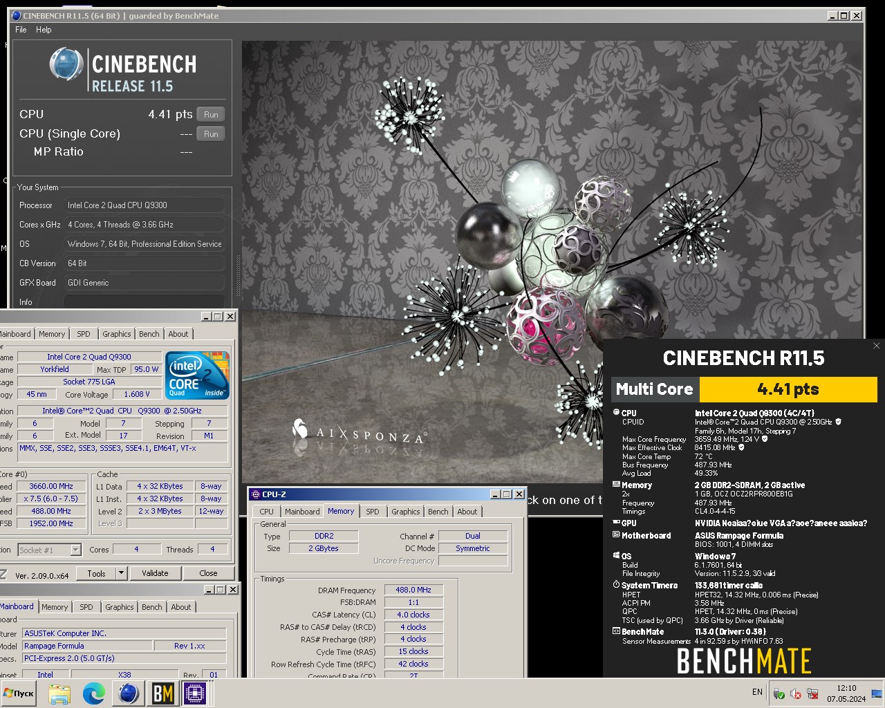Click the green shield tray icon
The image size is (885, 708).
point(779,693)
